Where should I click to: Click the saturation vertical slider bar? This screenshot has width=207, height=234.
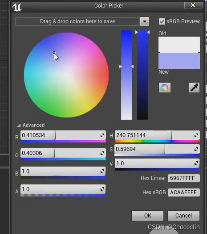pos(126,75)
